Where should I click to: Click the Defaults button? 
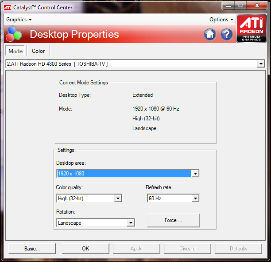click(238, 249)
